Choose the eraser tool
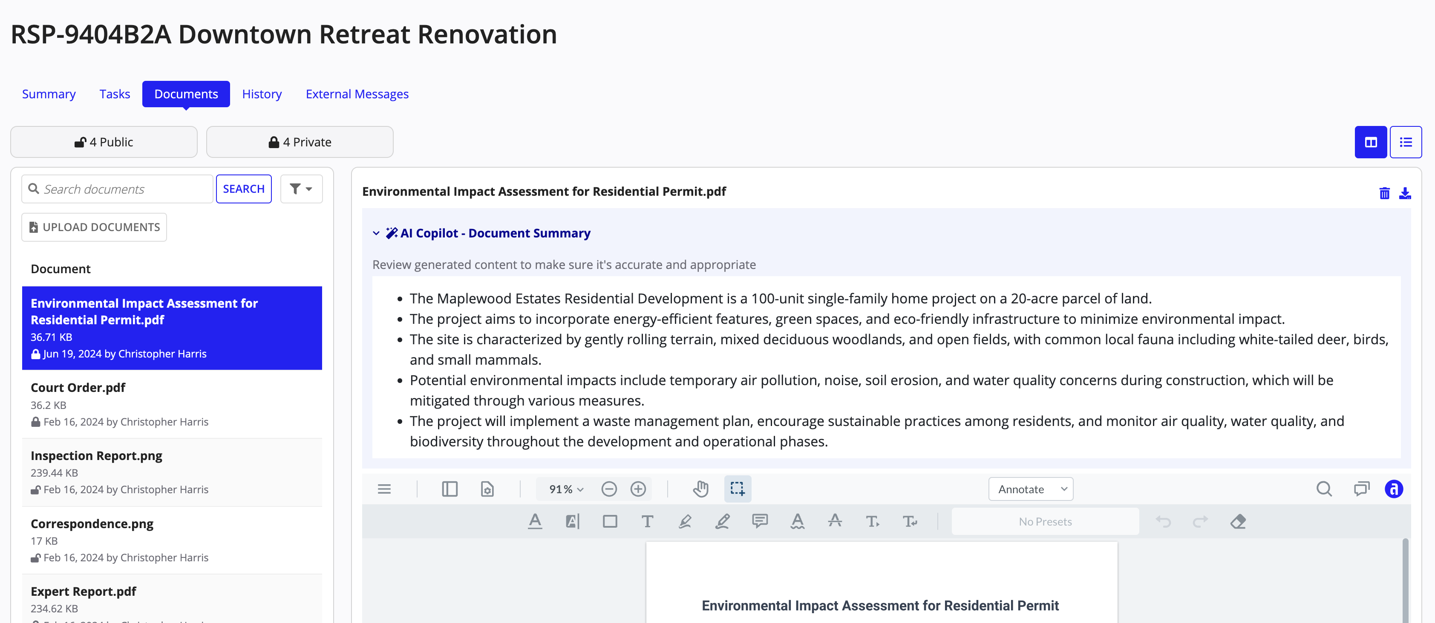Screen dimensions: 1435x623 (x=1238, y=521)
